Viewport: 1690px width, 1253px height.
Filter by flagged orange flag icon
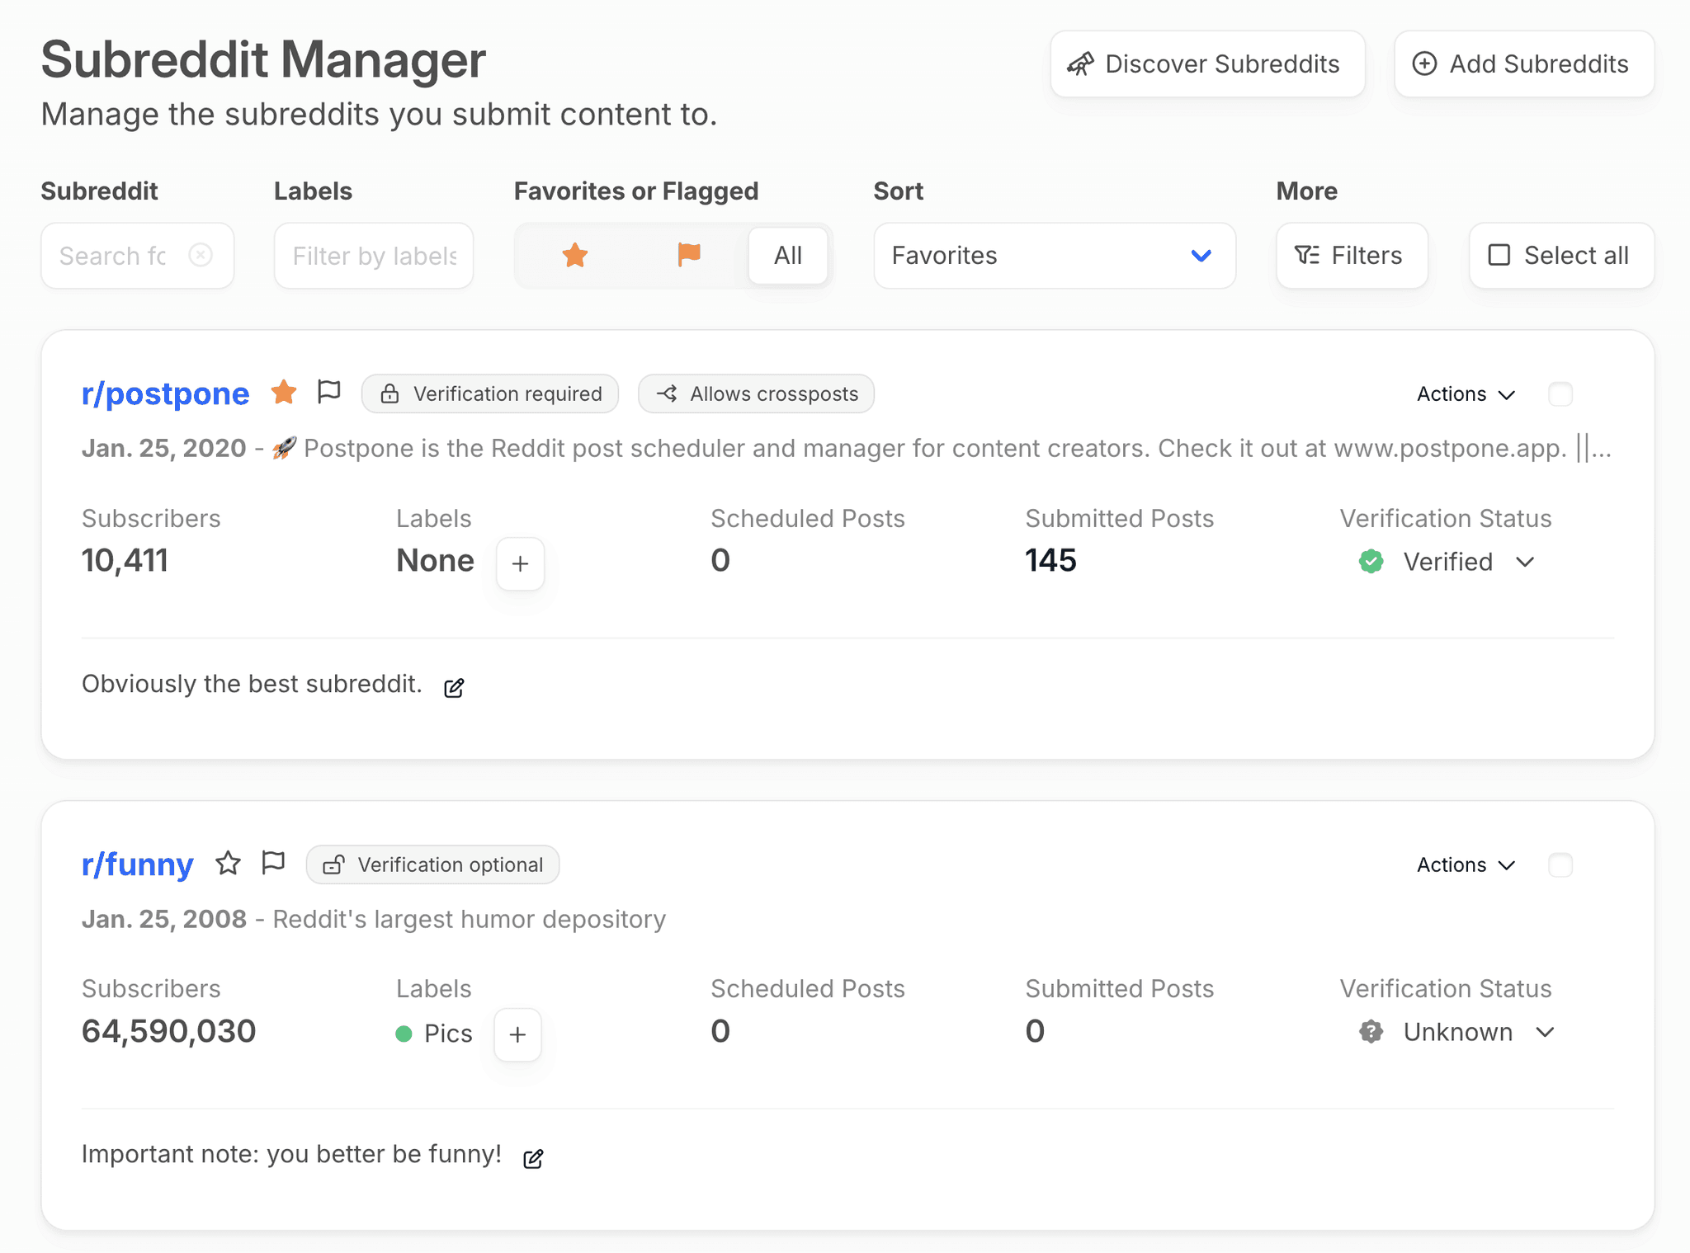(689, 255)
